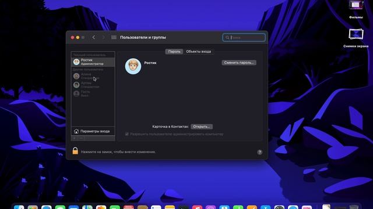373x209 pixels.
Task: Click the Карточка в Контактах label
Action: point(171,127)
